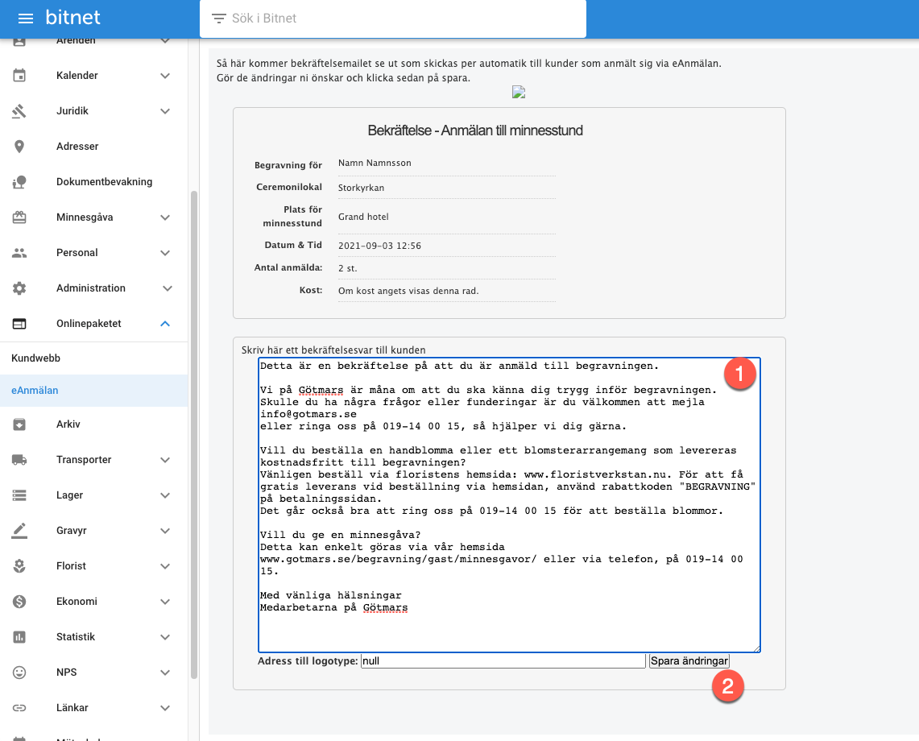Expand the Minnesgåva submenu chevron
This screenshot has height=741, width=919.
[x=165, y=217]
